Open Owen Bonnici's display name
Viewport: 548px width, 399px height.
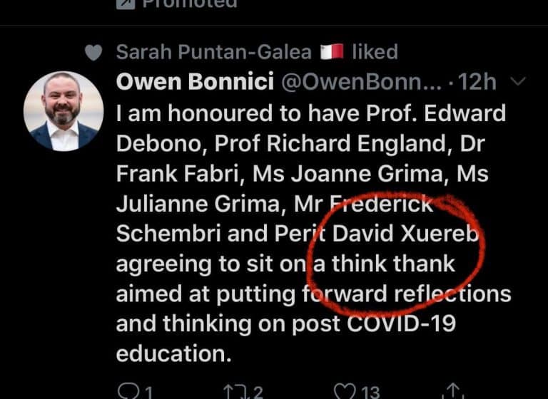coord(195,83)
